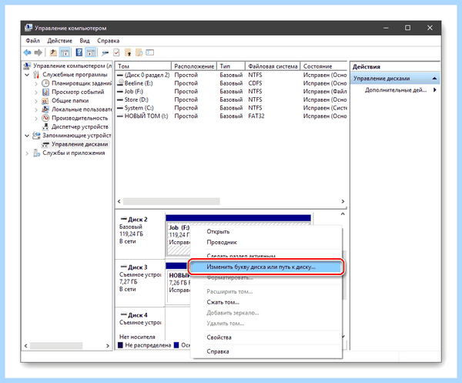Screen dimensions: 462x383
Task: Select Управление дисками in the tree
Action: [x=79, y=144]
